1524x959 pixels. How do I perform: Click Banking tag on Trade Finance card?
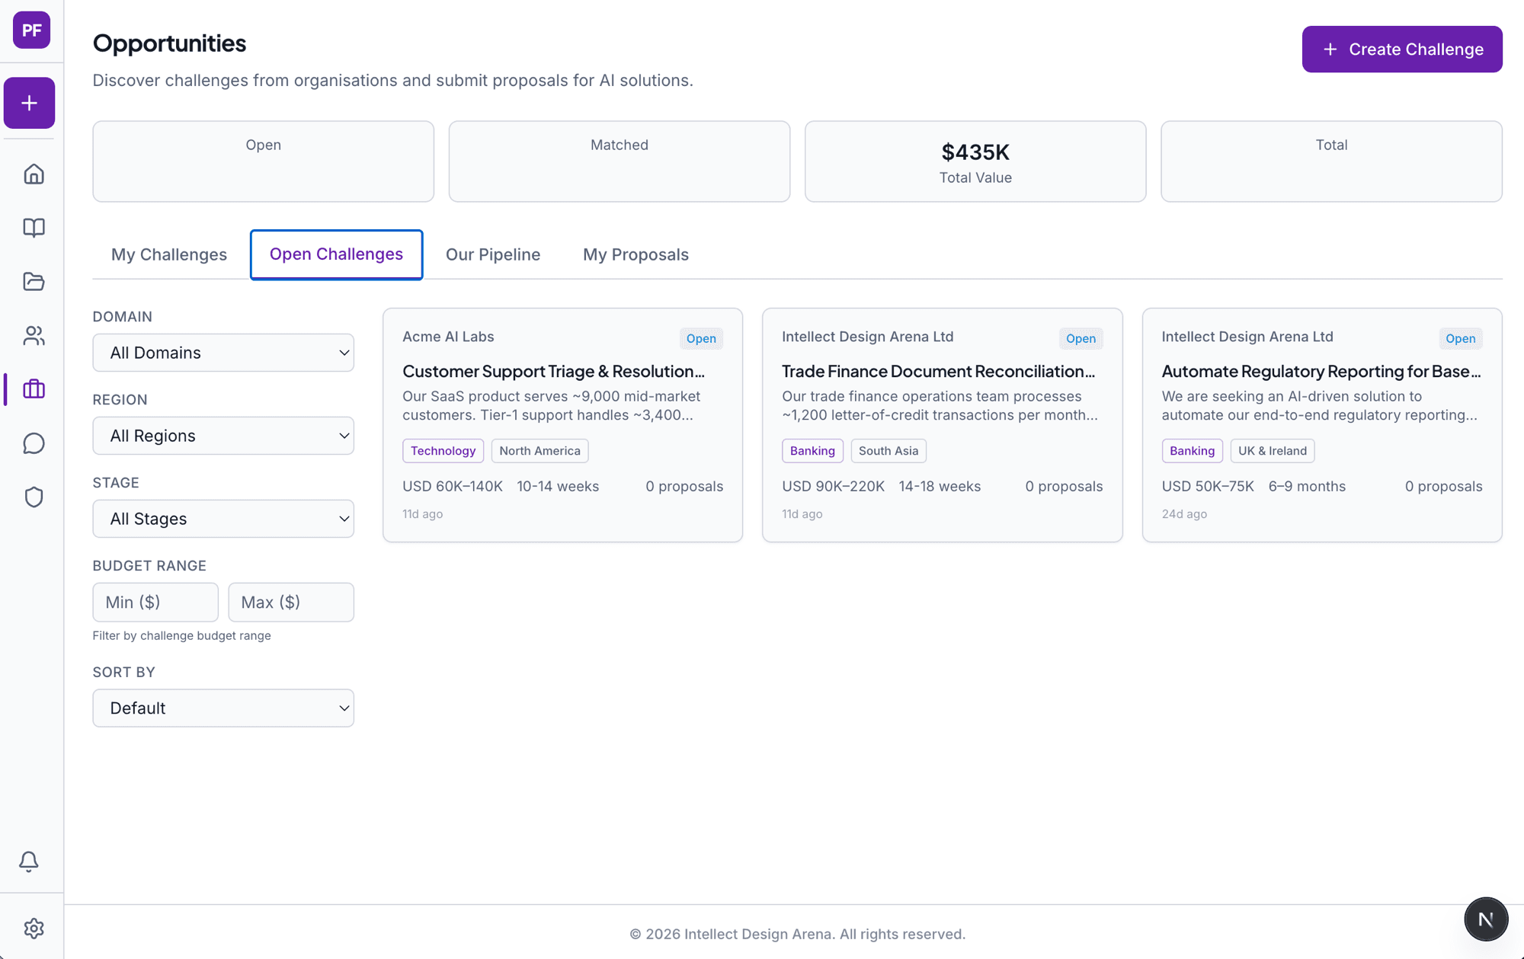pos(812,451)
